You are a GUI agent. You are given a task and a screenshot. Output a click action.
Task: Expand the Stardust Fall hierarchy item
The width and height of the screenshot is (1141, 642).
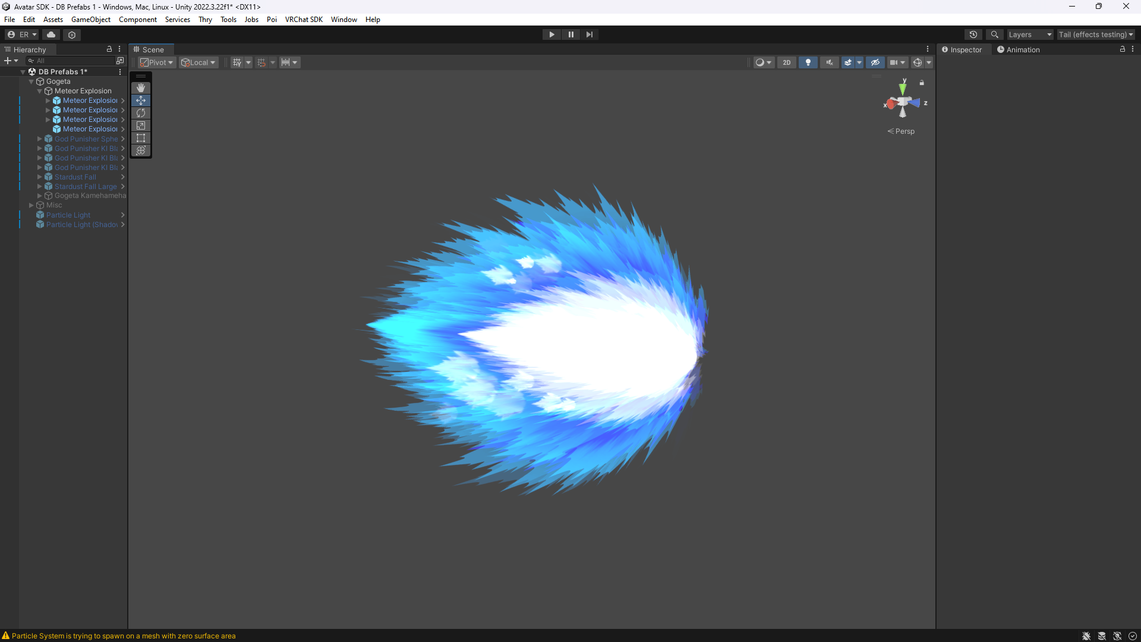click(x=40, y=177)
